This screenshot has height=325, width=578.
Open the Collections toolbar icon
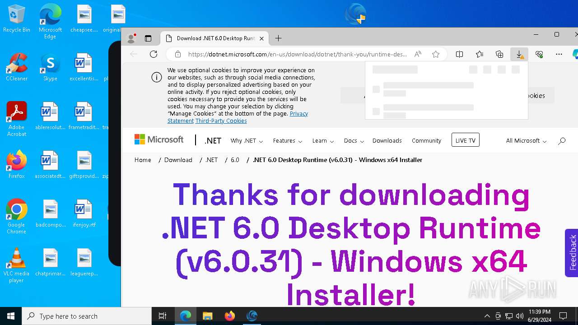(499, 54)
